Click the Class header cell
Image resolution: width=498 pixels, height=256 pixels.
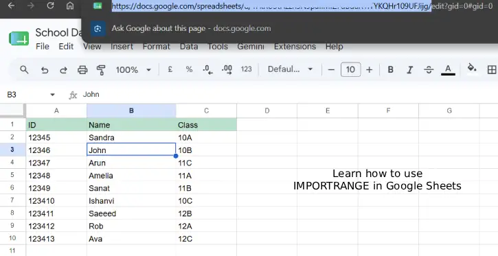207,124
